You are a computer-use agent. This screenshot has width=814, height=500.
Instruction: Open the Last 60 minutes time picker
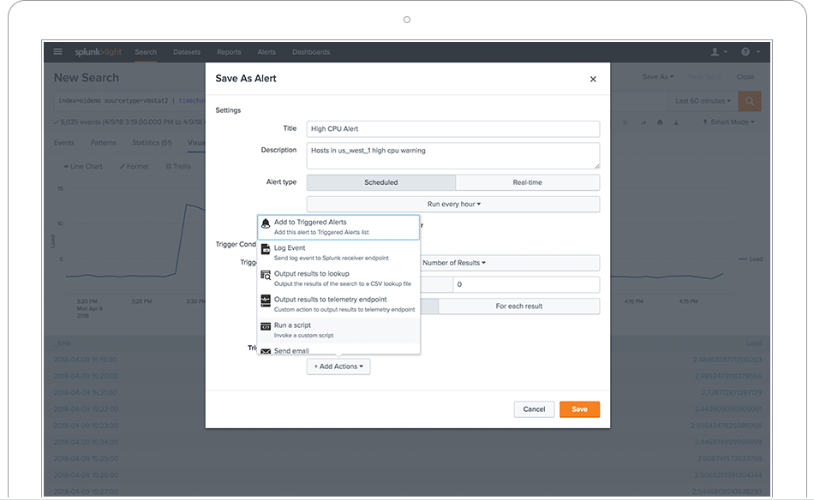click(703, 101)
